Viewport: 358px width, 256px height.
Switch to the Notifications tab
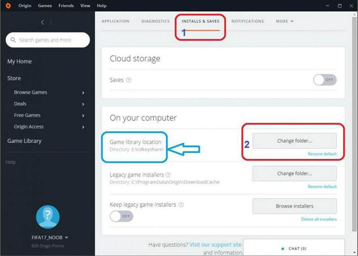247,21
